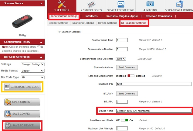
Task: Click the 1602g scanner device image
Action: [x=22, y=20]
